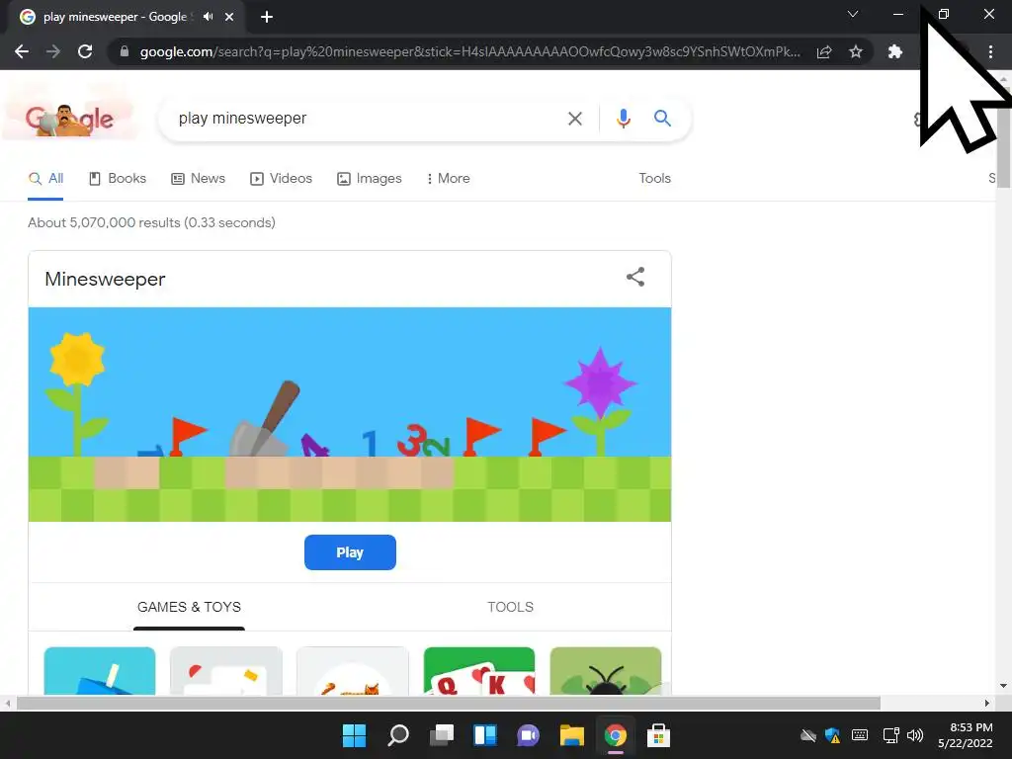Open a new tab with the plus button
1012x759 pixels.
[x=267, y=17]
